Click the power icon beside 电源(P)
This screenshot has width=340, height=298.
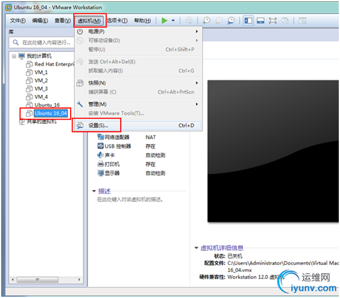click(80, 32)
